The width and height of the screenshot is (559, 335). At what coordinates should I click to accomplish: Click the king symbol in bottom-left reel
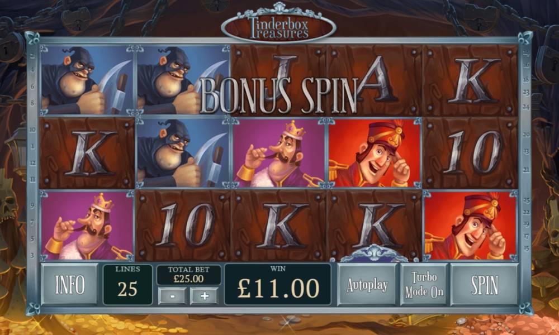[x=87, y=226]
